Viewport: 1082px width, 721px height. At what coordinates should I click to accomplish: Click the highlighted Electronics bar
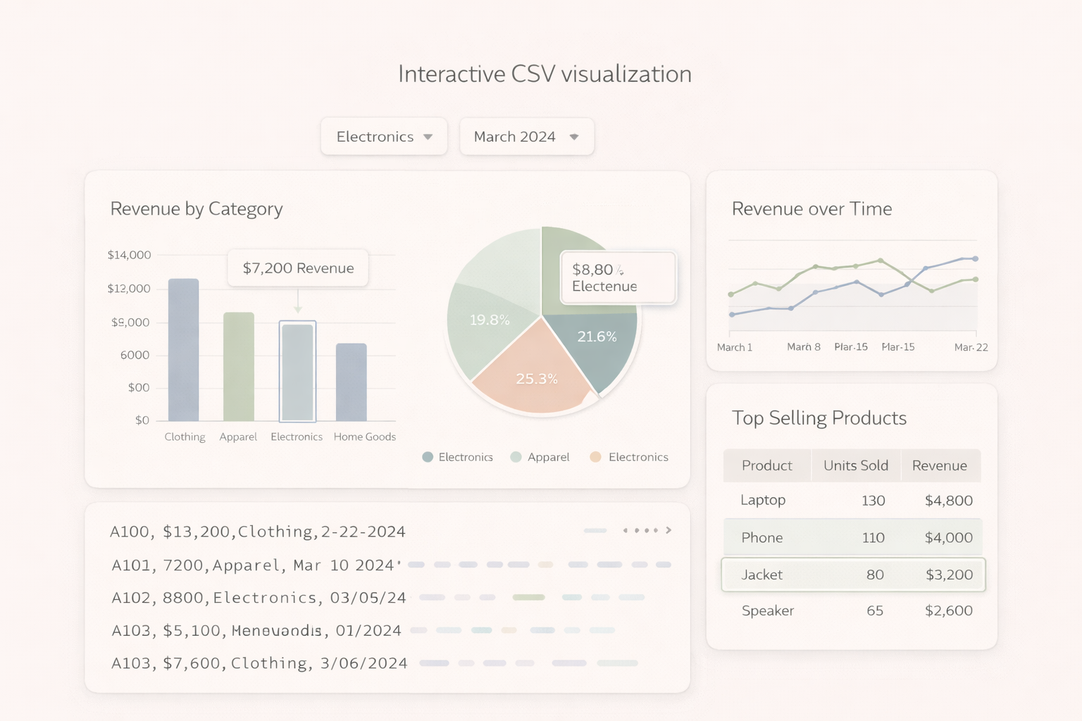coord(297,372)
